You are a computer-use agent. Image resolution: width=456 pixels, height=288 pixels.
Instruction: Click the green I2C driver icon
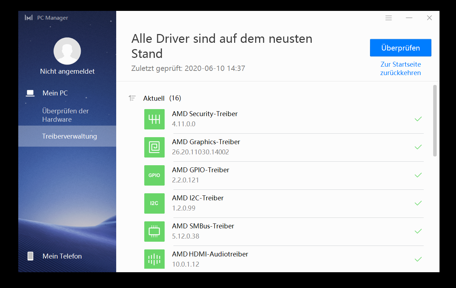coord(154,203)
